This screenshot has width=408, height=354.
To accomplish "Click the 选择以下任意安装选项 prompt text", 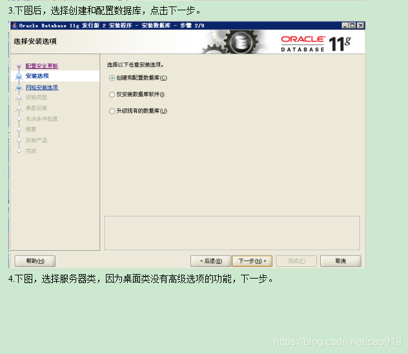I will click(x=135, y=65).
